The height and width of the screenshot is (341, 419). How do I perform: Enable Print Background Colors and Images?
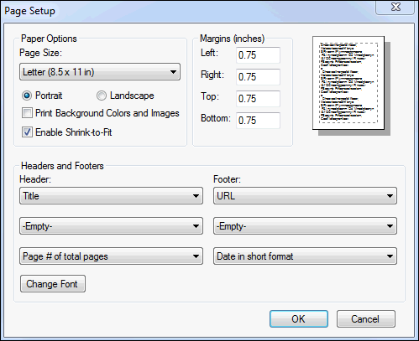pos(27,113)
